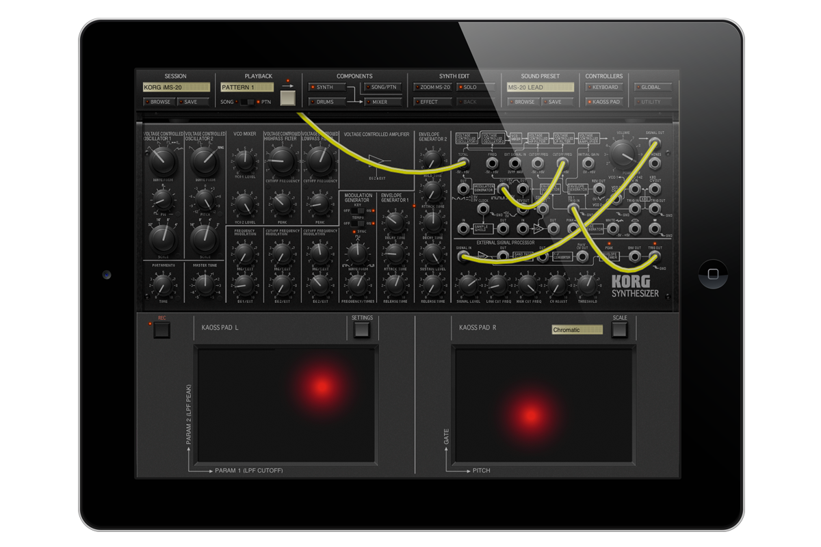Click the VCO 1 LEVEL mixer knob
The width and height of the screenshot is (821, 547).
(x=245, y=160)
